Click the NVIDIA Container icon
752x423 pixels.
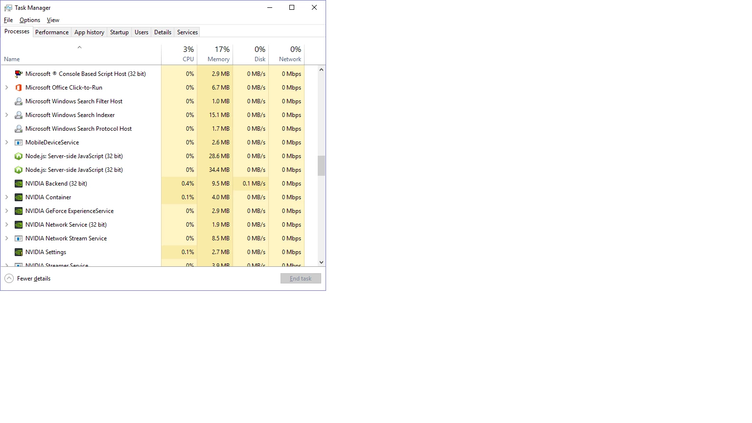click(x=19, y=197)
